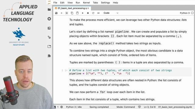Run the selected cell
This screenshot has height=109, width=195.
83,13
